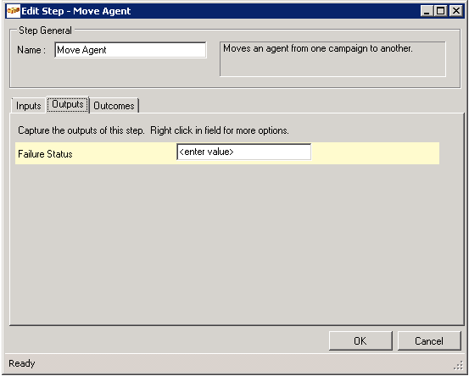Open the Outcomes tab

point(114,106)
